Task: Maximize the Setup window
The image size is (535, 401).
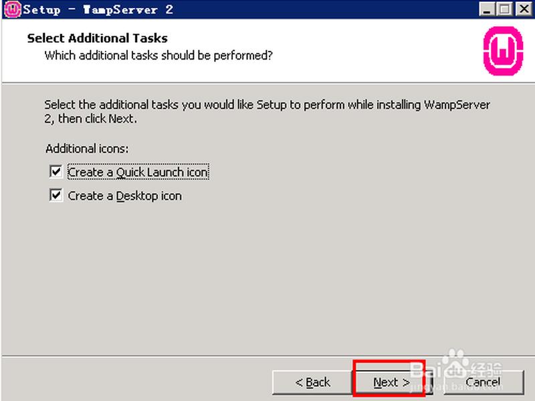Action: [x=505, y=9]
